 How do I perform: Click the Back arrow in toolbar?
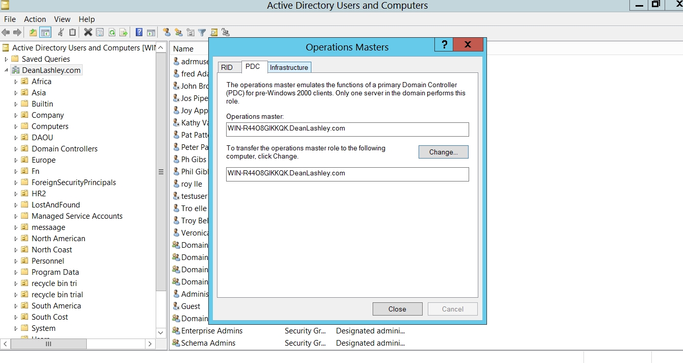pos(6,33)
